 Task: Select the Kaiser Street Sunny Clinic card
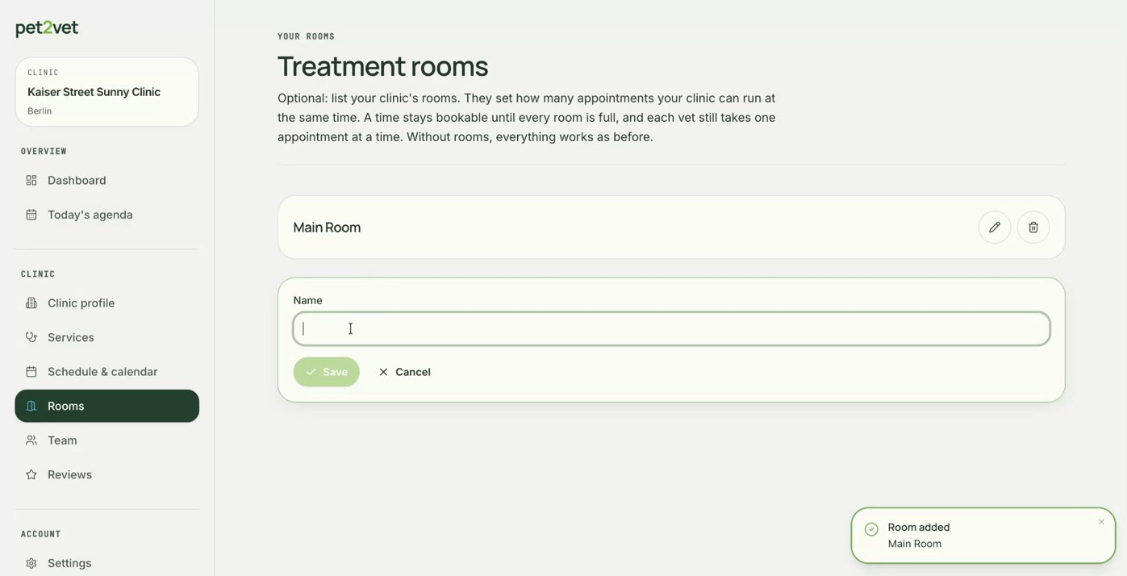click(107, 92)
